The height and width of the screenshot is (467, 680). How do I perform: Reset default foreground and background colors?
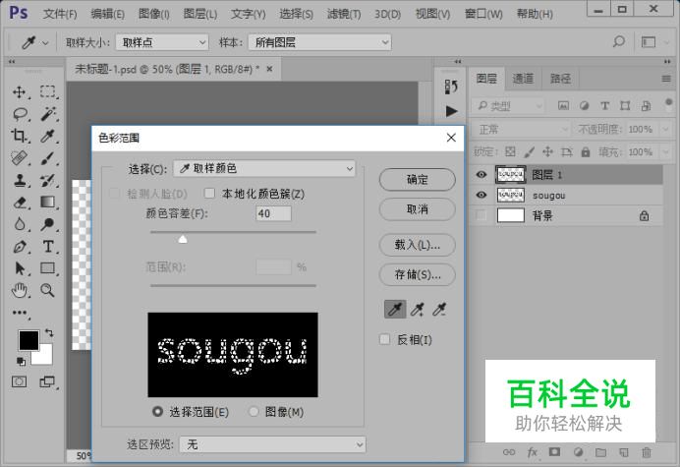[21, 361]
